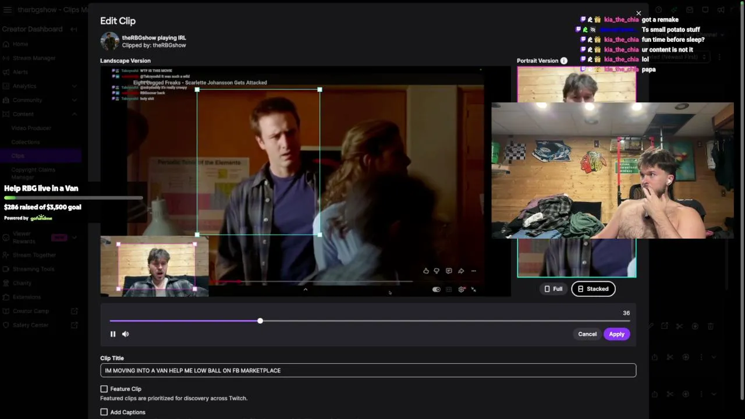Open Charity in the sidebar
This screenshot has height=419, width=745.
22,283
